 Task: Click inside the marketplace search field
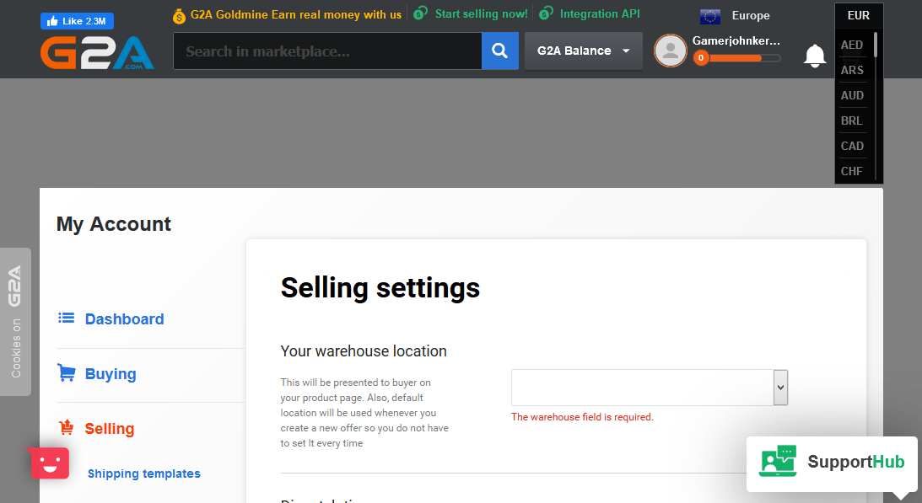(x=327, y=51)
